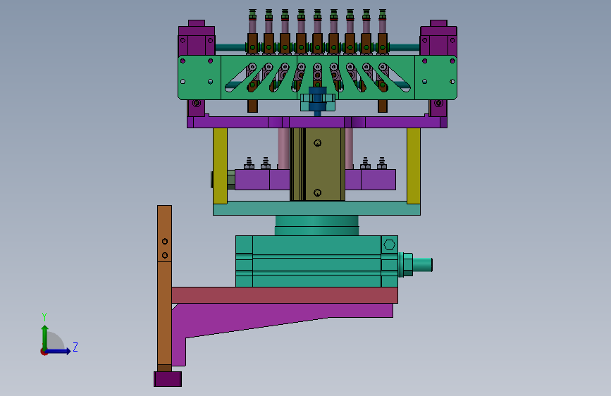Click the red origin dot of the triad

(x=44, y=352)
